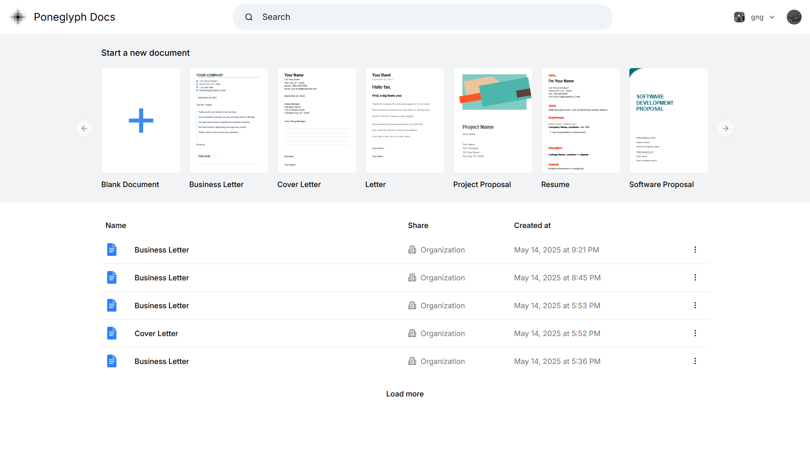Viewport: 810px width, 456px height.
Task: Open more options for 5:36 PM document
Action: [695, 361]
